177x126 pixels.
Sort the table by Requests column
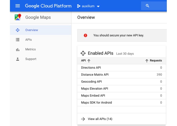pyautogui.click(x=154, y=61)
